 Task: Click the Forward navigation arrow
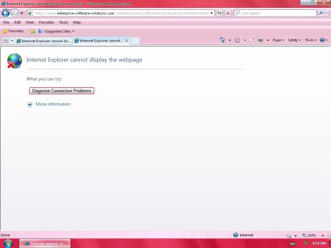click(15, 13)
